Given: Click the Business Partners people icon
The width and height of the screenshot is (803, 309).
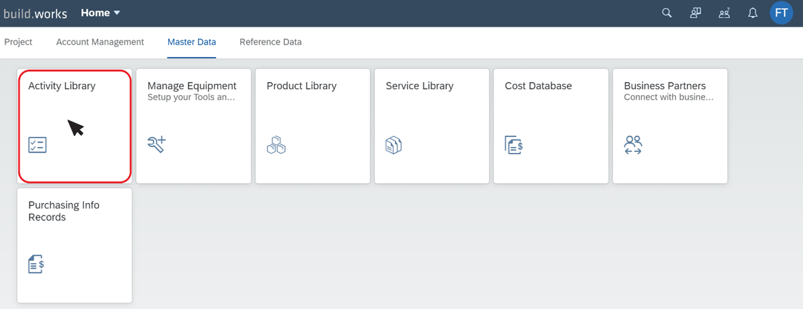Looking at the screenshot, I should pos(633,145).
